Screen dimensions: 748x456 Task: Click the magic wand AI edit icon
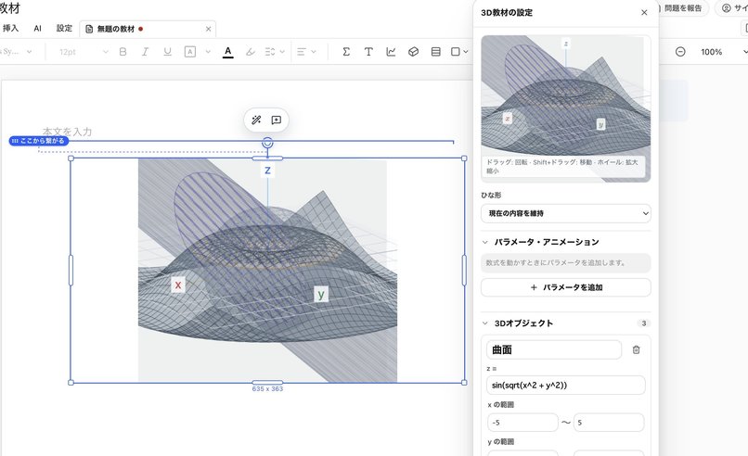[x=256, y=120]
